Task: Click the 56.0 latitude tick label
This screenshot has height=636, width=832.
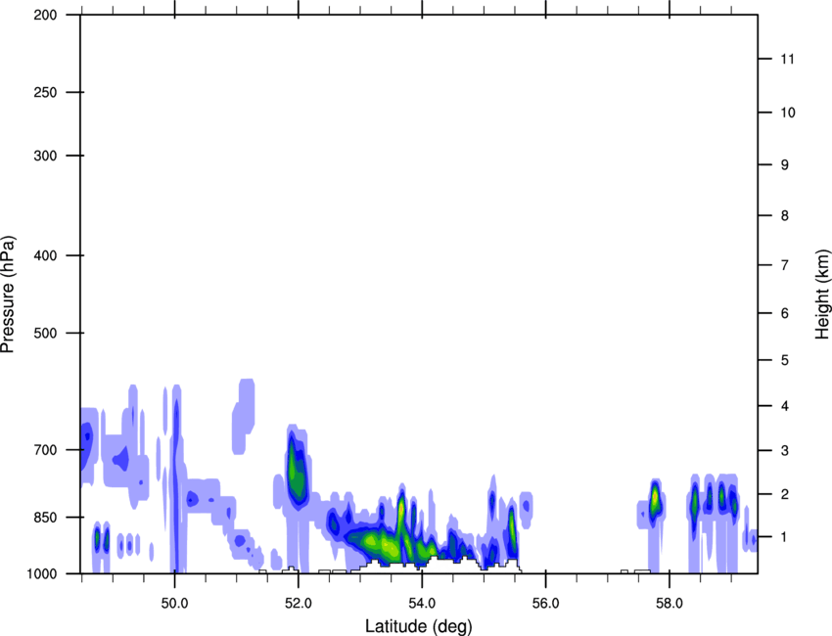Action: click(x=545, y=604)
